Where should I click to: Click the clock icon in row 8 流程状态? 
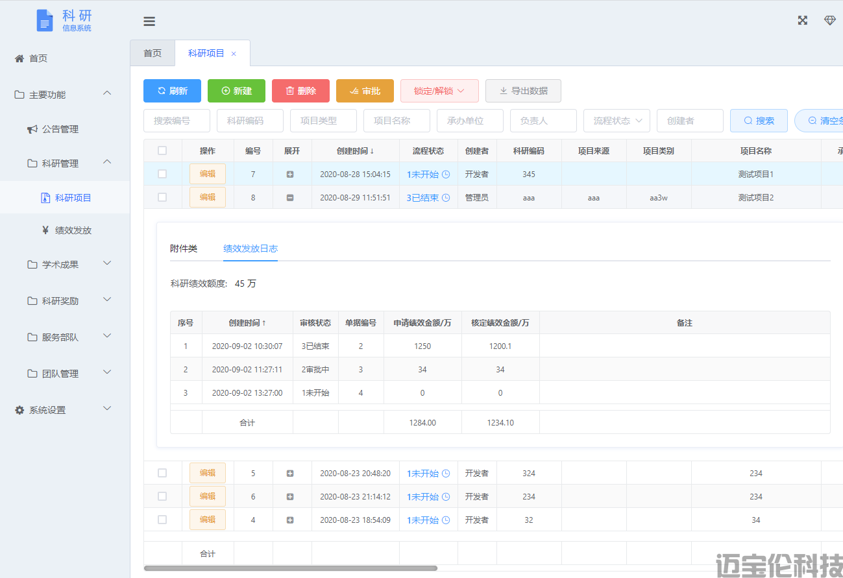[x=446, y=198]
